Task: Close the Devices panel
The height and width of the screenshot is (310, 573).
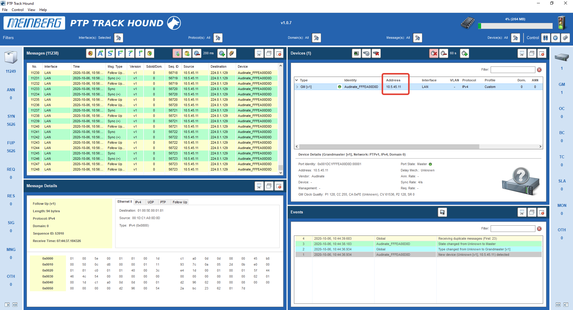Action: (542, 53)
